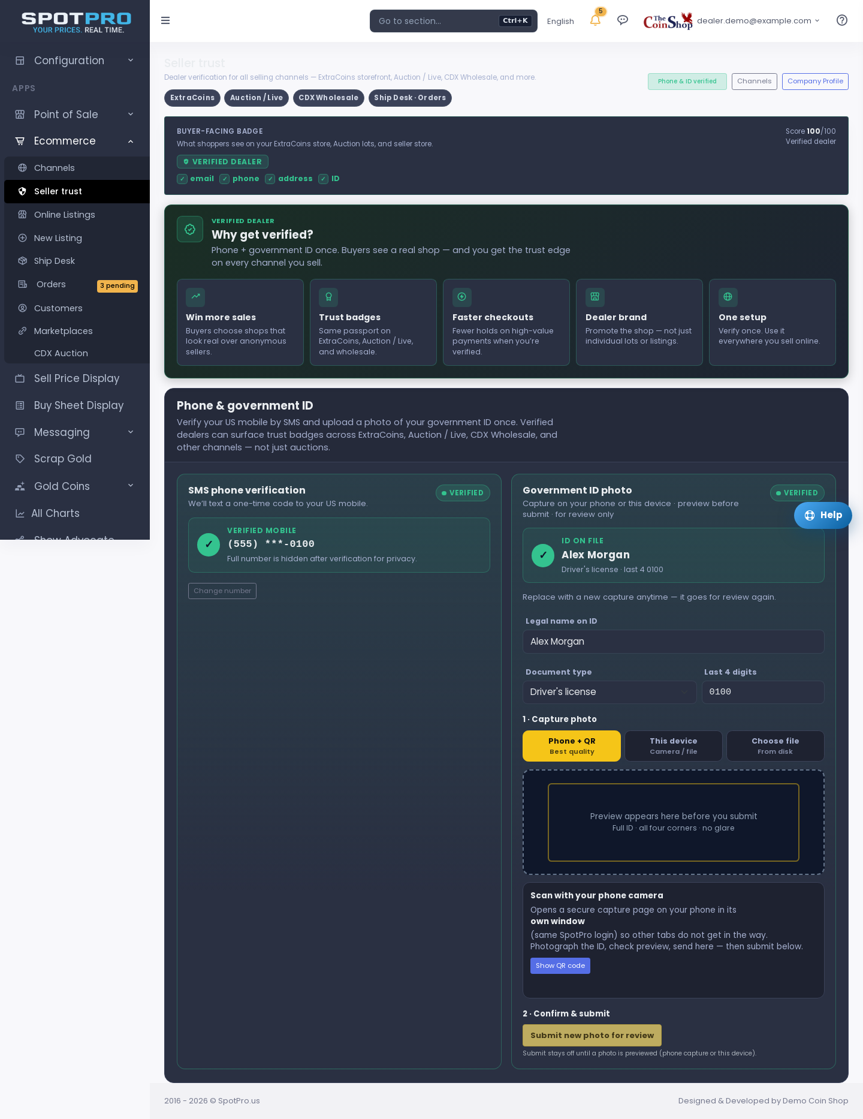Click the Last 4 digits field

pyautogui.click(x=764, y=692)
